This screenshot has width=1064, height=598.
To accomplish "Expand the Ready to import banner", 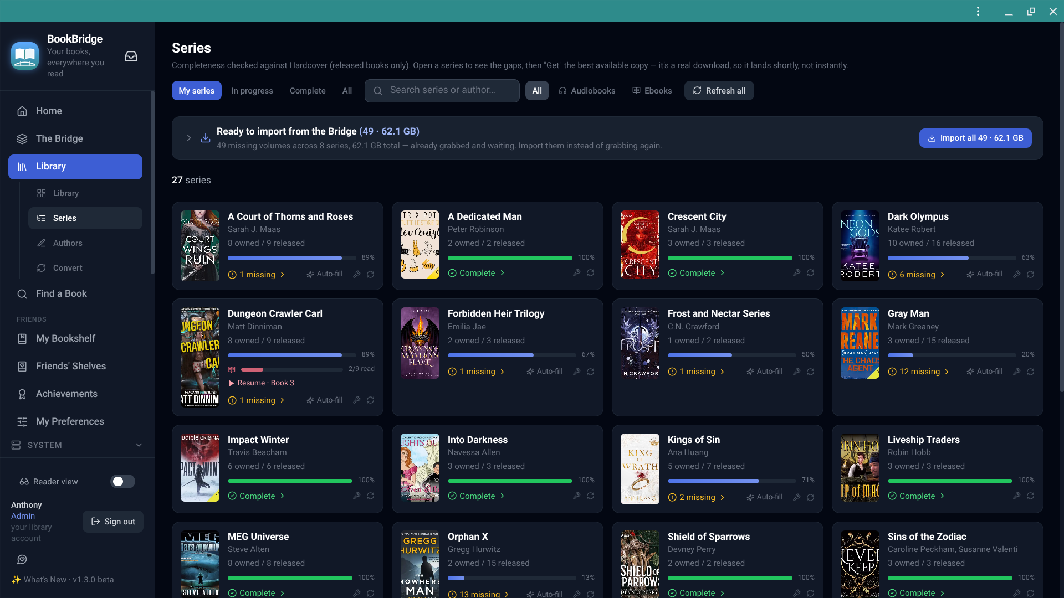I will click(188, 138).
